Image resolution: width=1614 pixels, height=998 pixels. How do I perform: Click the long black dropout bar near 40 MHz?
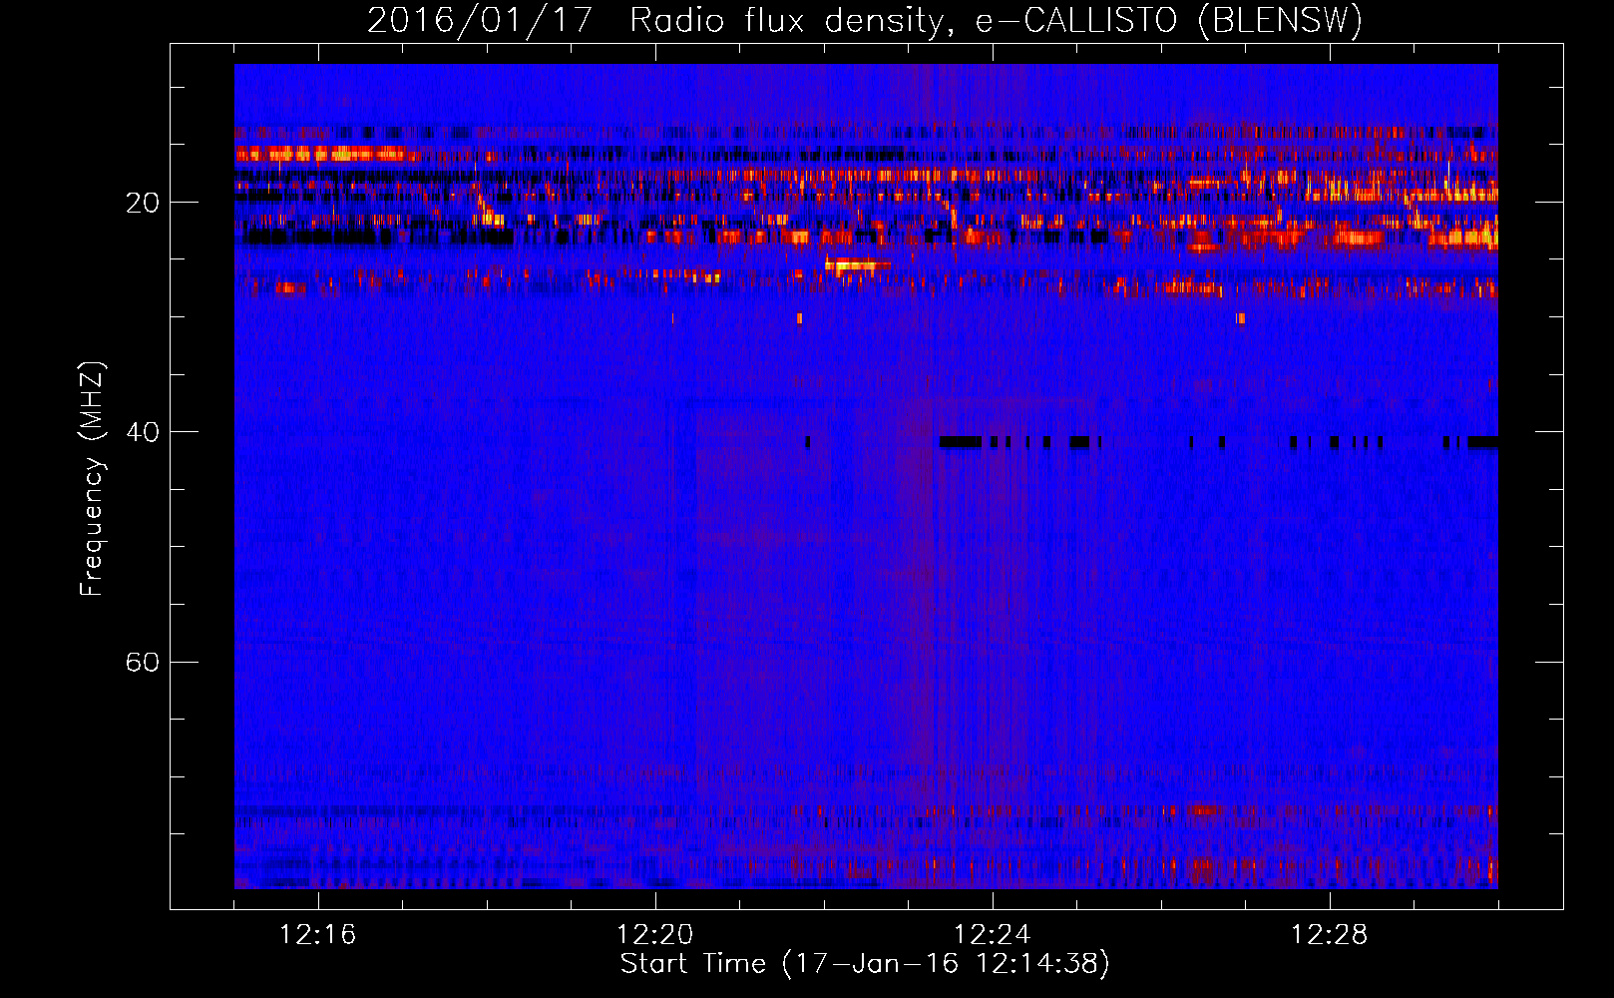(961, 441)
